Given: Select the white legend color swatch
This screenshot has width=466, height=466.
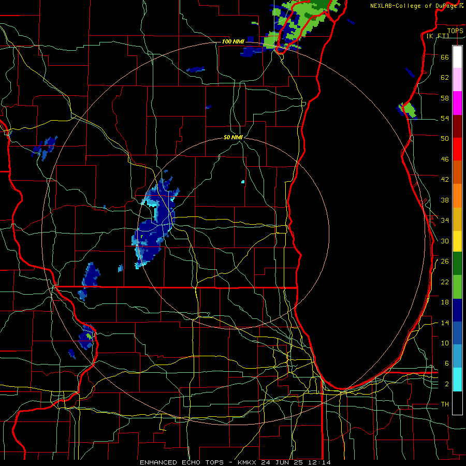Looking at the screenshot, I should click(457, 57).
